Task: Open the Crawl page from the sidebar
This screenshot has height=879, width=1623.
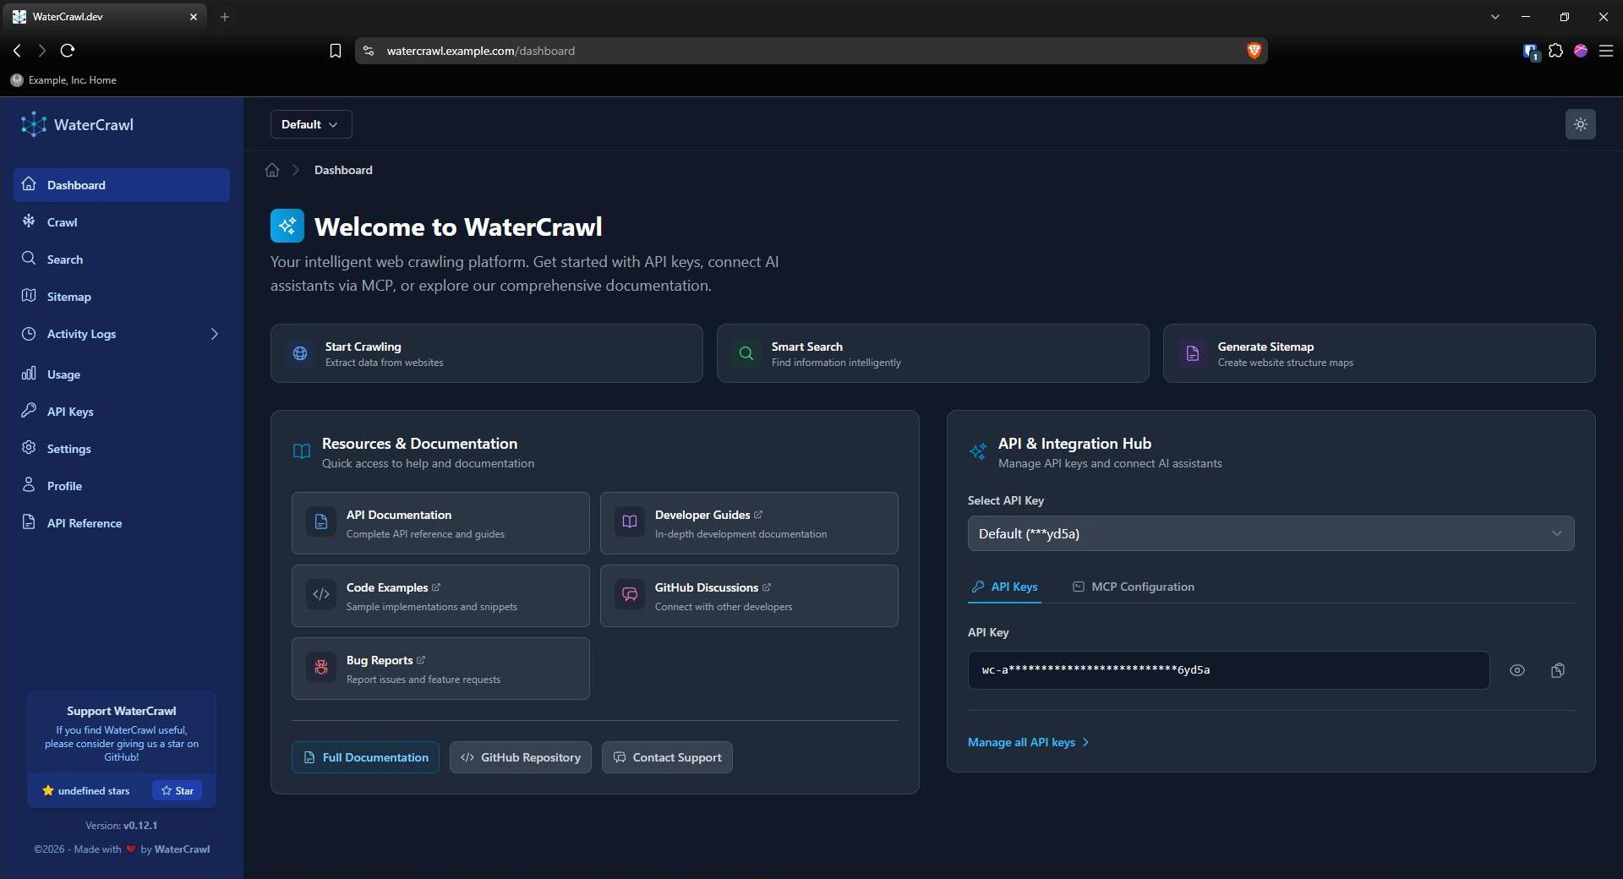Action: click(x=122, y=222)
